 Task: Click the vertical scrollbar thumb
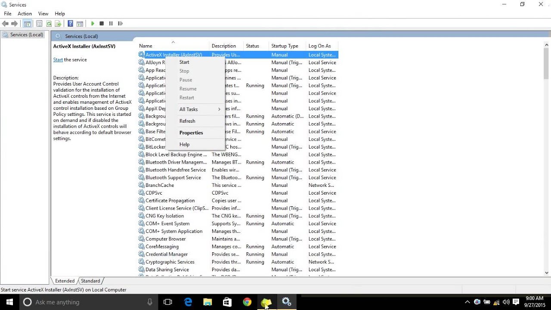pyautogui.click(x=547, y=64)
